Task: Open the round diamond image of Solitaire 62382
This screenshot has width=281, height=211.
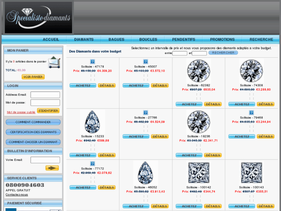Action: coord(199,71)
